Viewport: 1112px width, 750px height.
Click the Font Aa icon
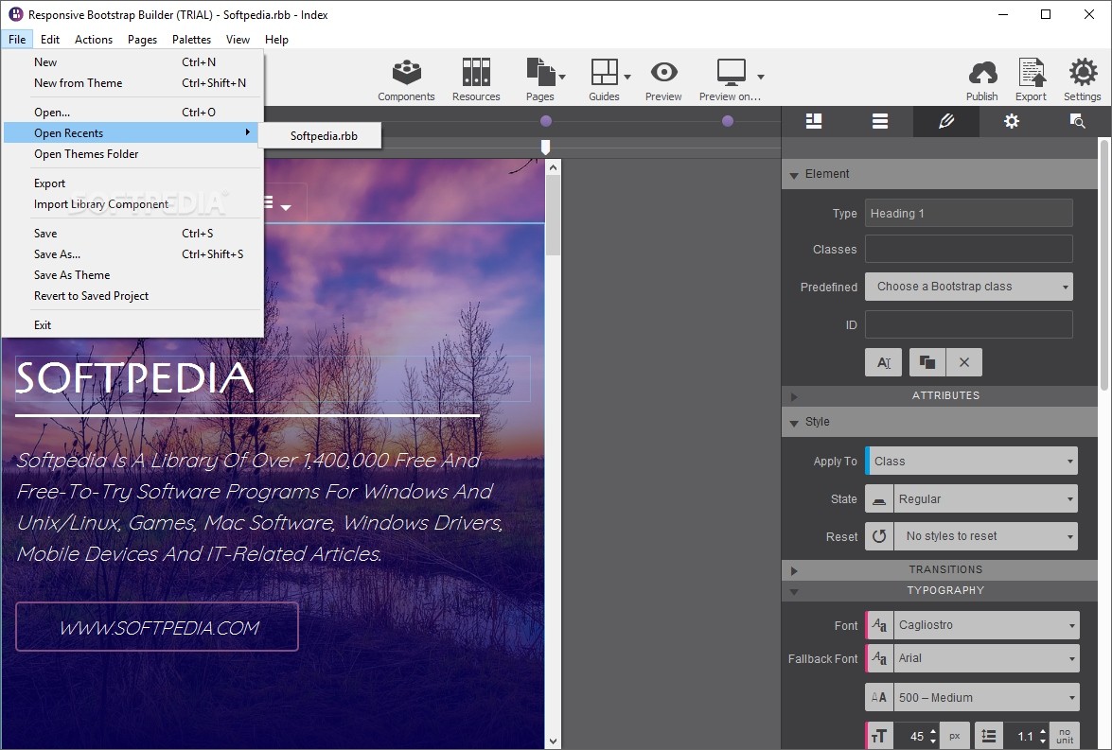click(x=879, y=625)
